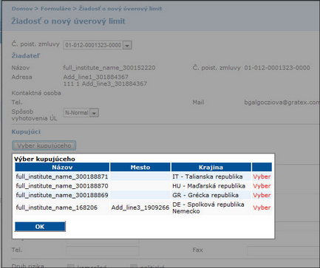The width and height of the screenshot is (320, 268).
Task: Click address line Add_line1_301884367
Action: 96,77
